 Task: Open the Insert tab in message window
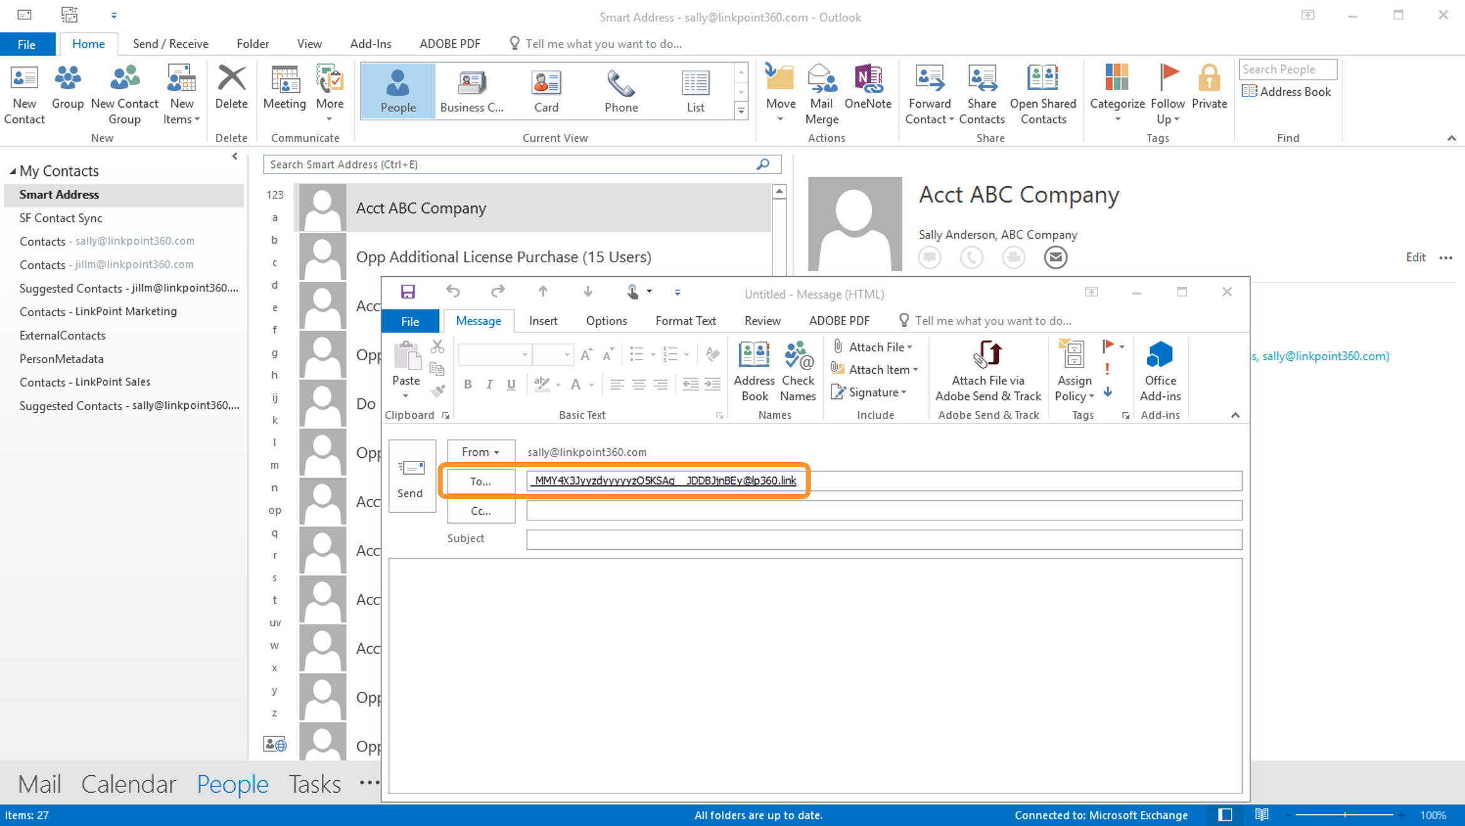point(543,321)
